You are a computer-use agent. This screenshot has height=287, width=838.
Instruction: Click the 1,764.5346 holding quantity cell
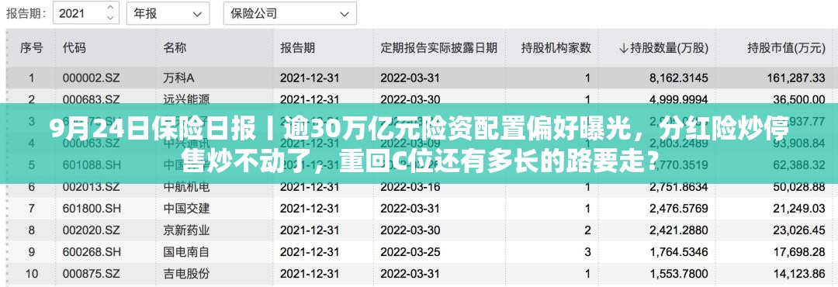679,252
